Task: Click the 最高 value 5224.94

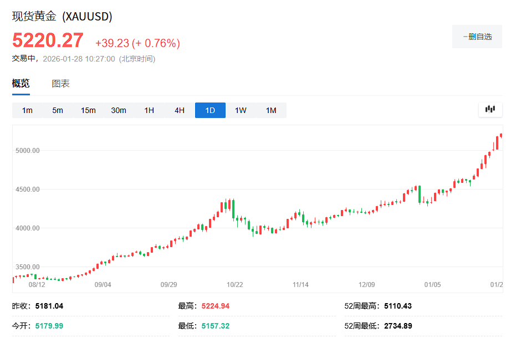Action: (x=215, y=306)
